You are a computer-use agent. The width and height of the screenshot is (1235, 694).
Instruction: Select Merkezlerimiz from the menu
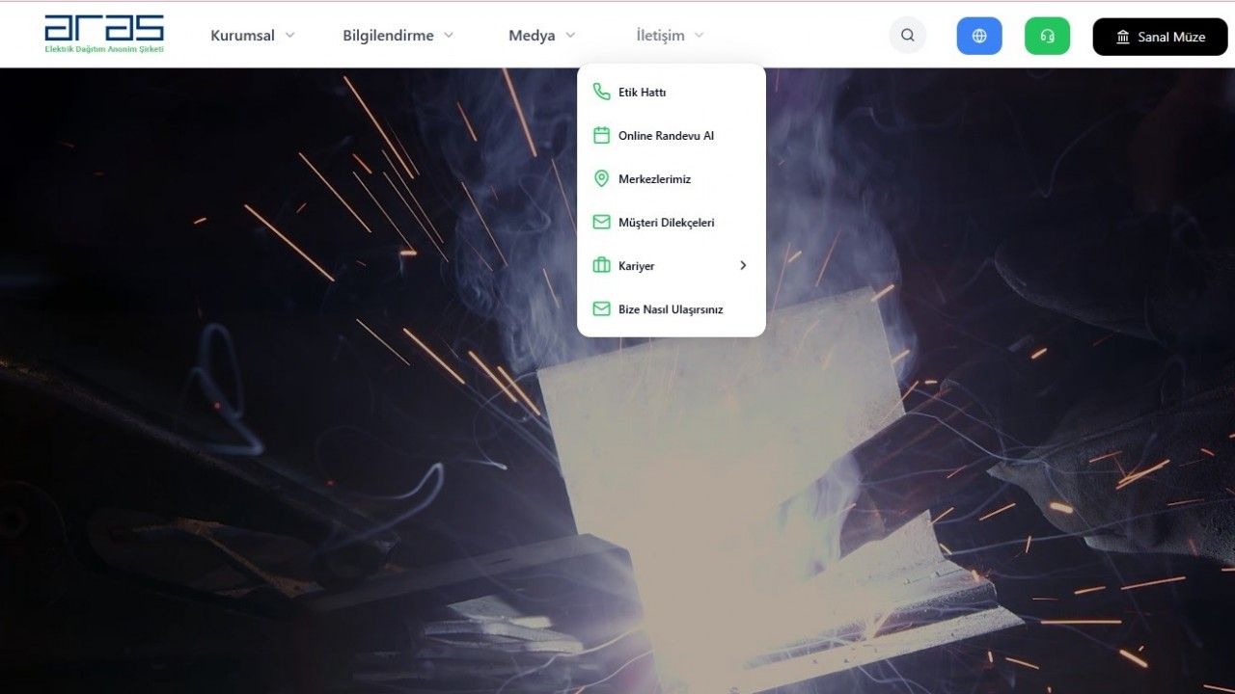pyautogui.click(x=654, y=179)
